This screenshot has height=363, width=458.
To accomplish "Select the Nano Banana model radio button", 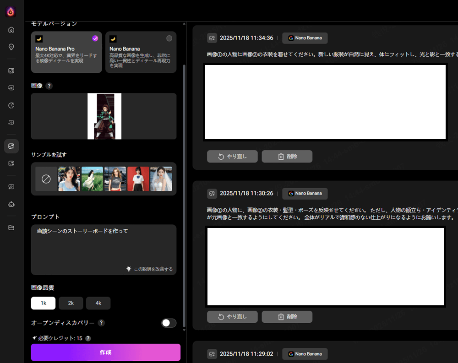I will (x=169, y=38).
